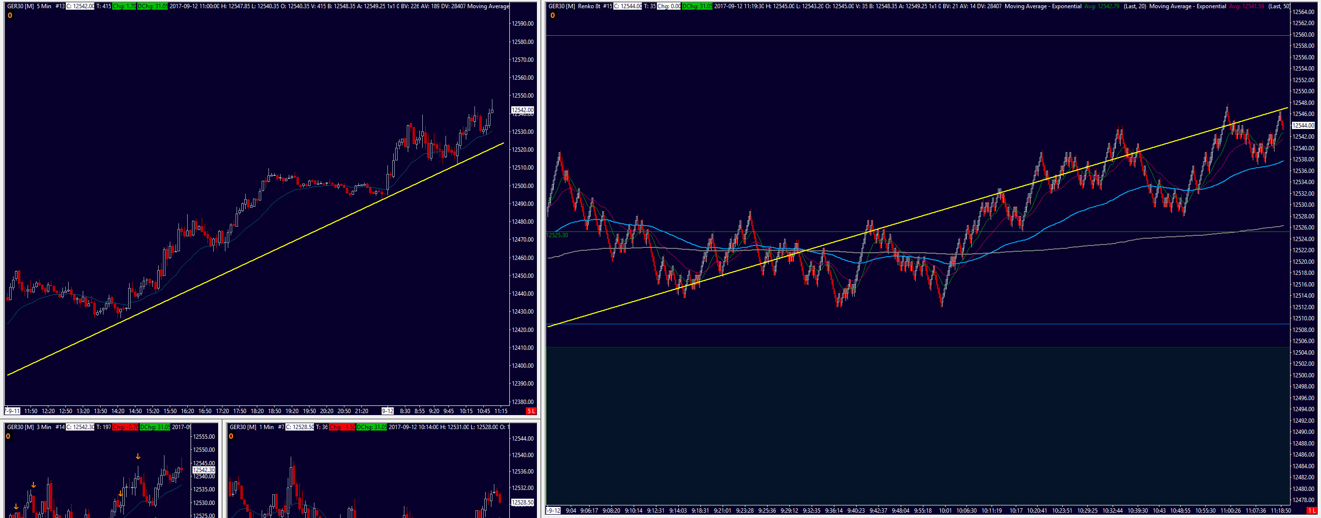Click the 12542.00 last price marker on 5 Min scale
This screenshot has height=518, width=1321.
point(522,110)
